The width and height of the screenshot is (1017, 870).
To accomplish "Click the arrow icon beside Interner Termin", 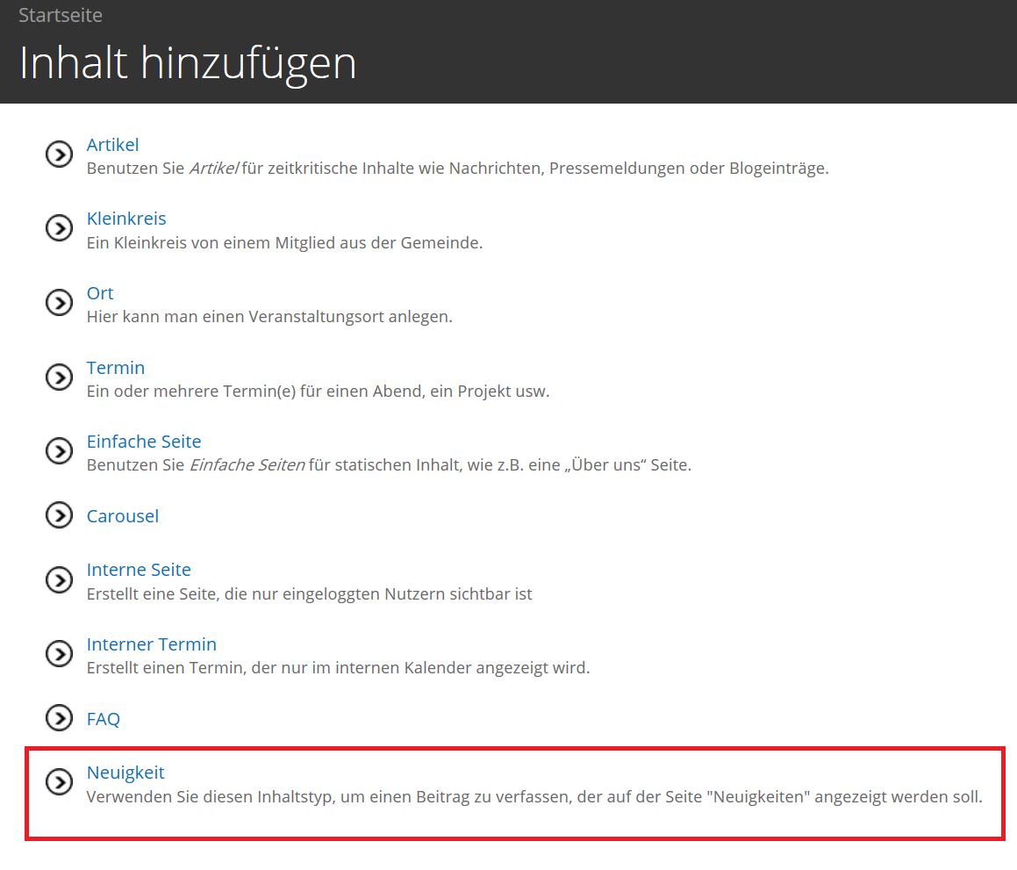I will click(x=59, y=654).
